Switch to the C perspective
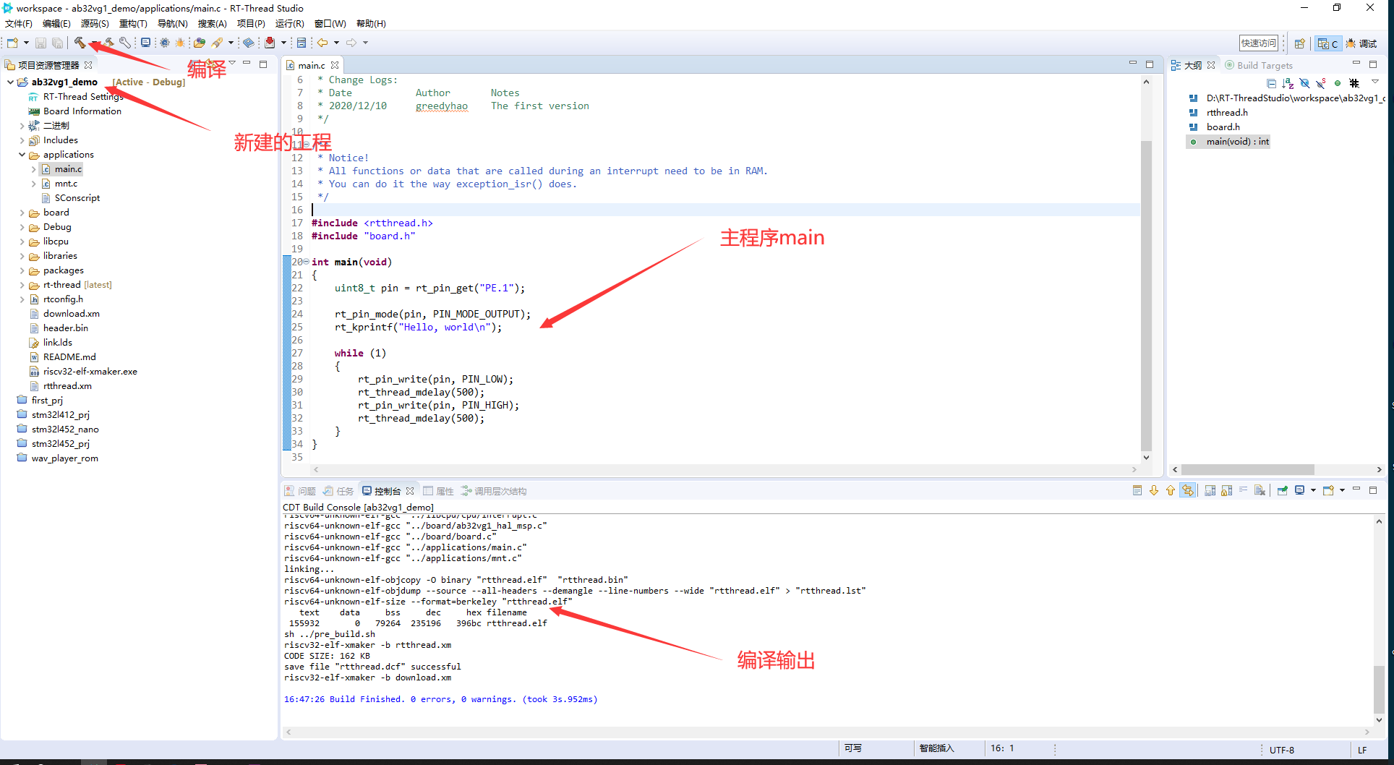1394x765 pixels. point(1327,43)
